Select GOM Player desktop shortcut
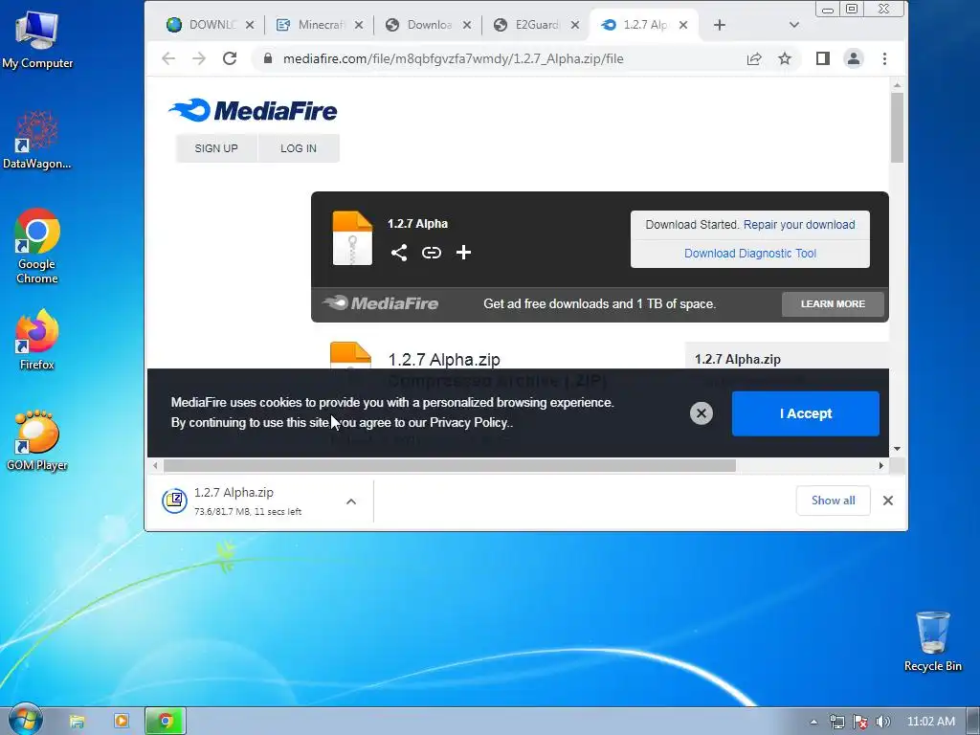The image size is (980, 735). coord(37,440)
